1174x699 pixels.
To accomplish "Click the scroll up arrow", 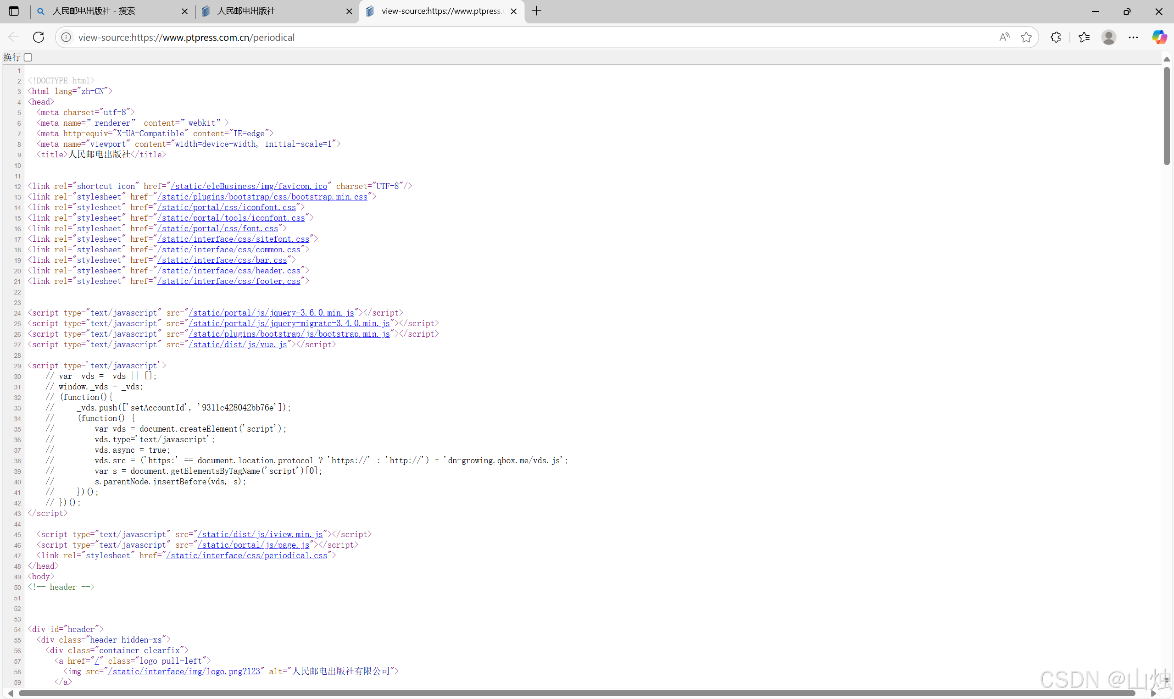I will [x=1167, y=59].
